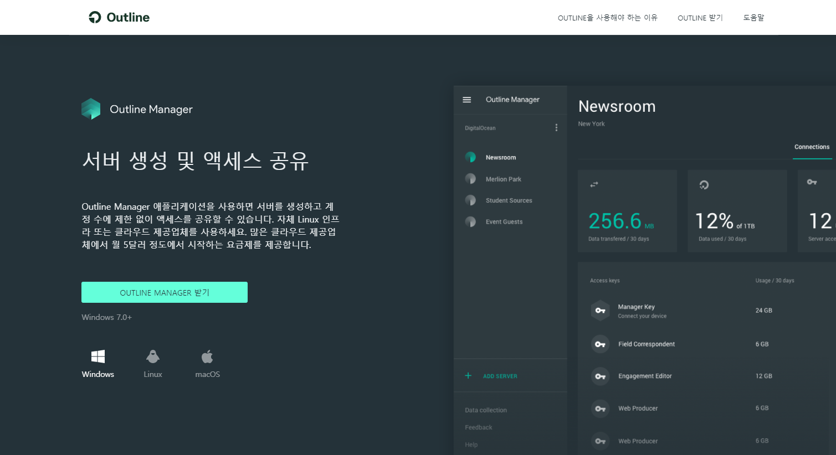The image size is (836, 455).
Task: Click key icon in the third stats card
Action: pos(812,182)
